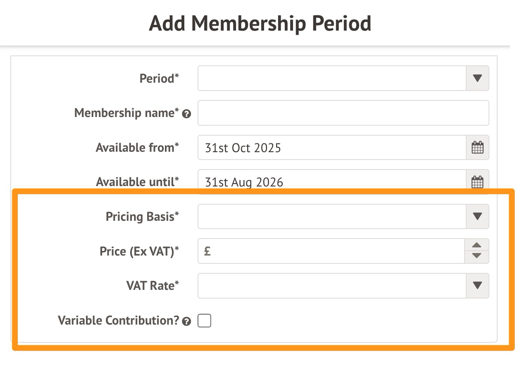Expand the Pricing Basis dropdown arrow
The image size is (515, 368).
coord(477,216)
